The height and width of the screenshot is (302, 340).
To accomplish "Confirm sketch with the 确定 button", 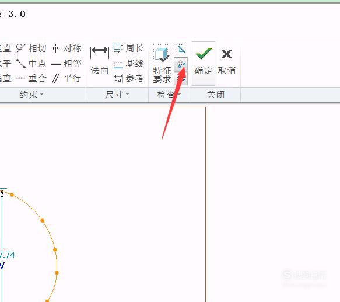I will pyautogui.click(x=204, y=64).
